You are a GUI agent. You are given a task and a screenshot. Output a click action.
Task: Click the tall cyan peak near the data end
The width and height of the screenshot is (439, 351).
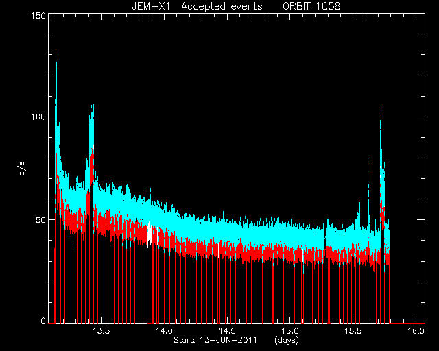click(381, 108)
